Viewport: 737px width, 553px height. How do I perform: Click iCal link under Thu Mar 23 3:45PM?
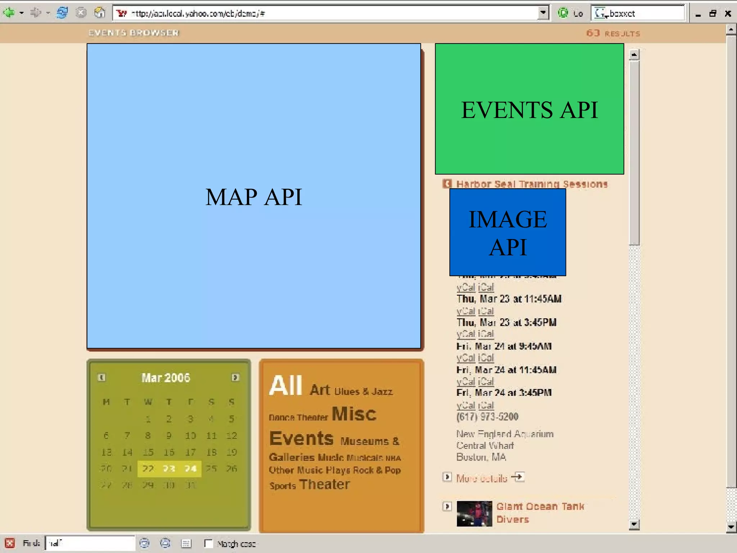[486, 334]
